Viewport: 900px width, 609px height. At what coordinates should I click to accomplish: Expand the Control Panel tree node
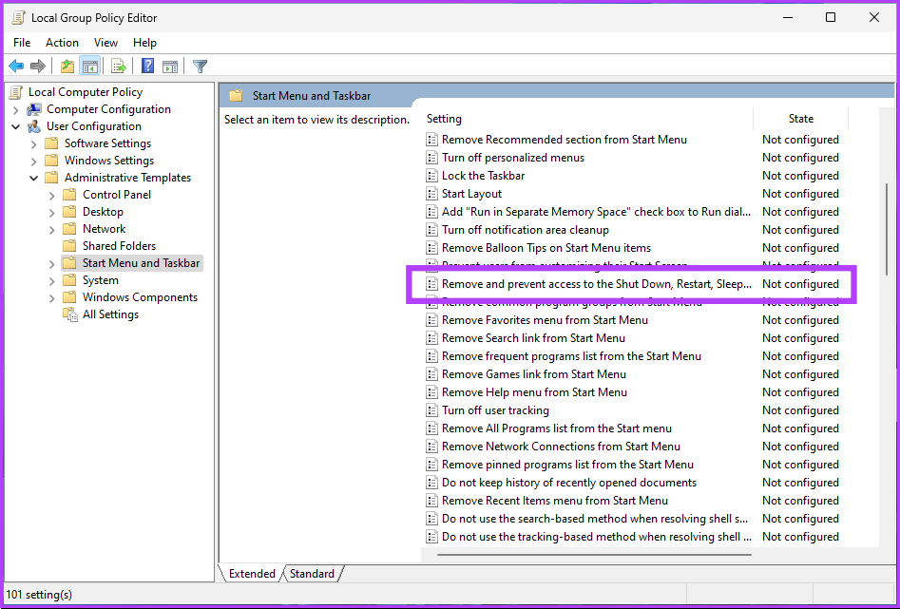[x=52, y=195]
